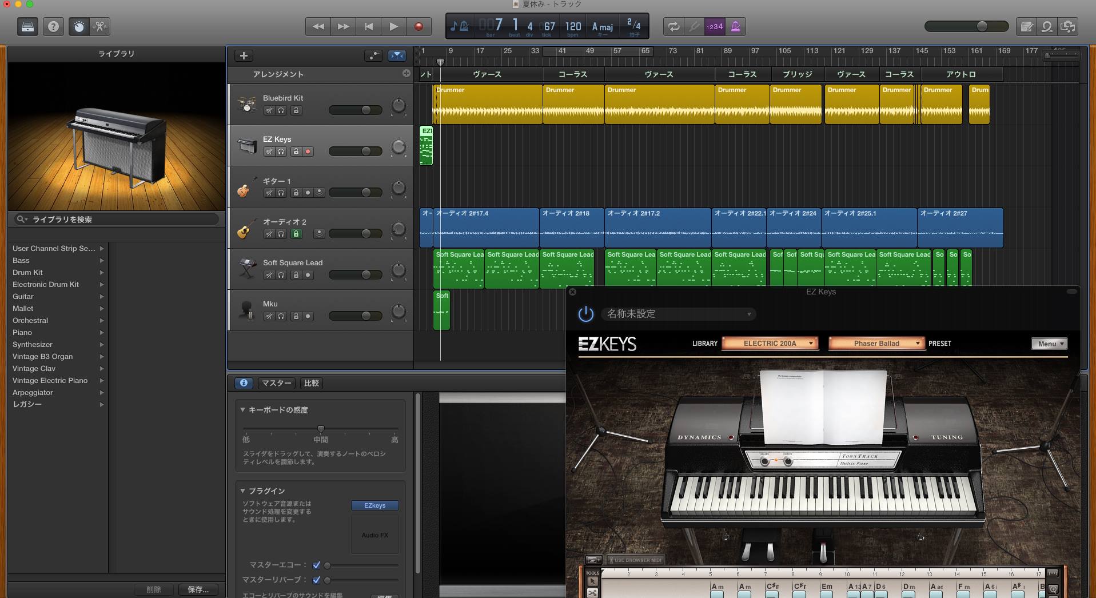Select the EZ Keys track icon

247,146
